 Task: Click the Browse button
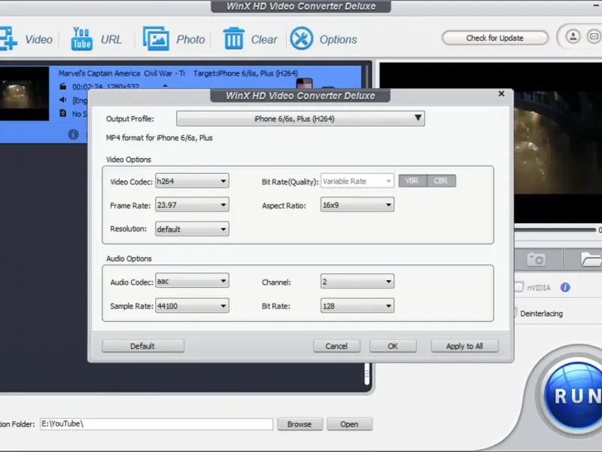(299, 424)
